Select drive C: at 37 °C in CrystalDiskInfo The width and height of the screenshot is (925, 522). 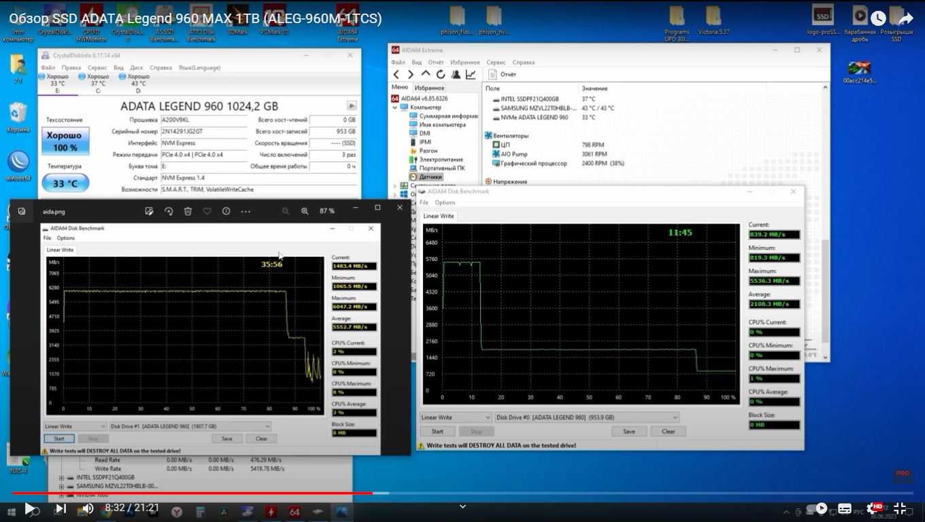coord(97,83)
